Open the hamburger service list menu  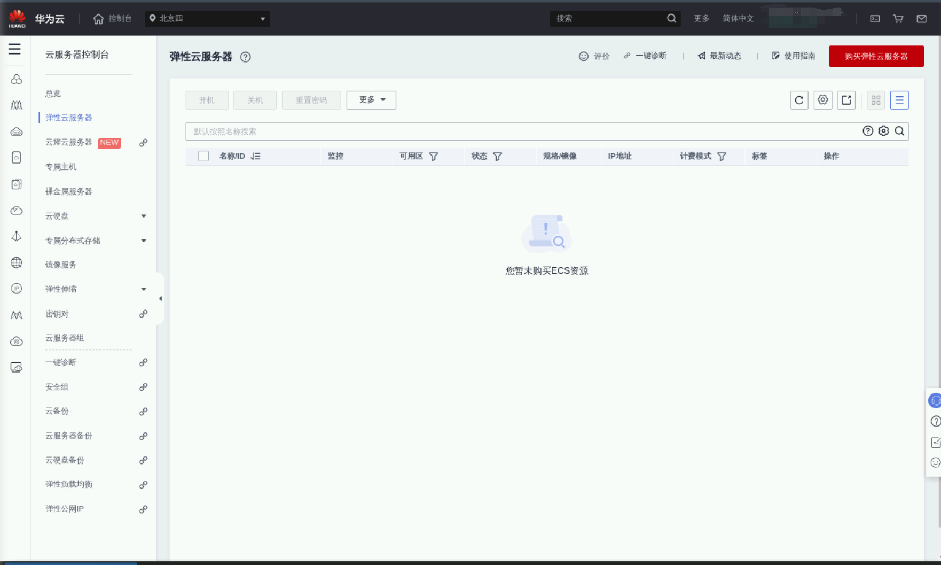14,49
